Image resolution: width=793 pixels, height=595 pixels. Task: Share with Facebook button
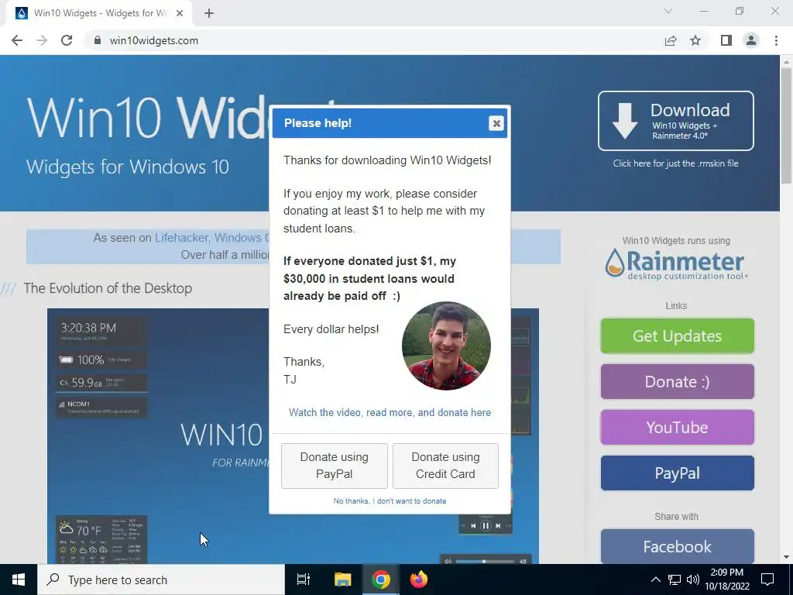[x=677, y=546]
